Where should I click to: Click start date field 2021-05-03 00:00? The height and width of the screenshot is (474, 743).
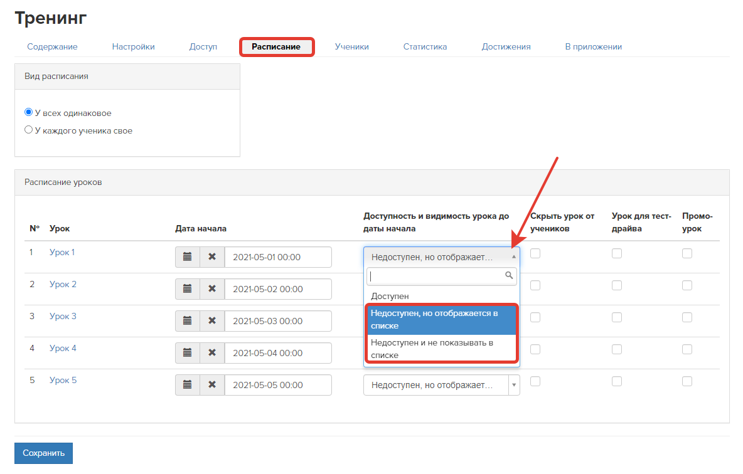point(278,321)
